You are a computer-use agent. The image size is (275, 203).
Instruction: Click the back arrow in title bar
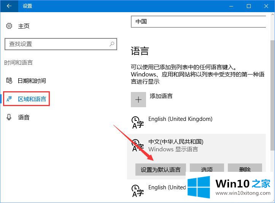tap(9, 6)
